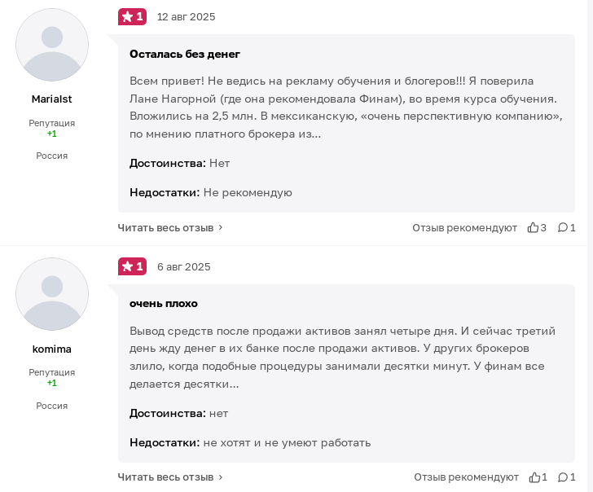Open the username link komima

coord(52,349)
